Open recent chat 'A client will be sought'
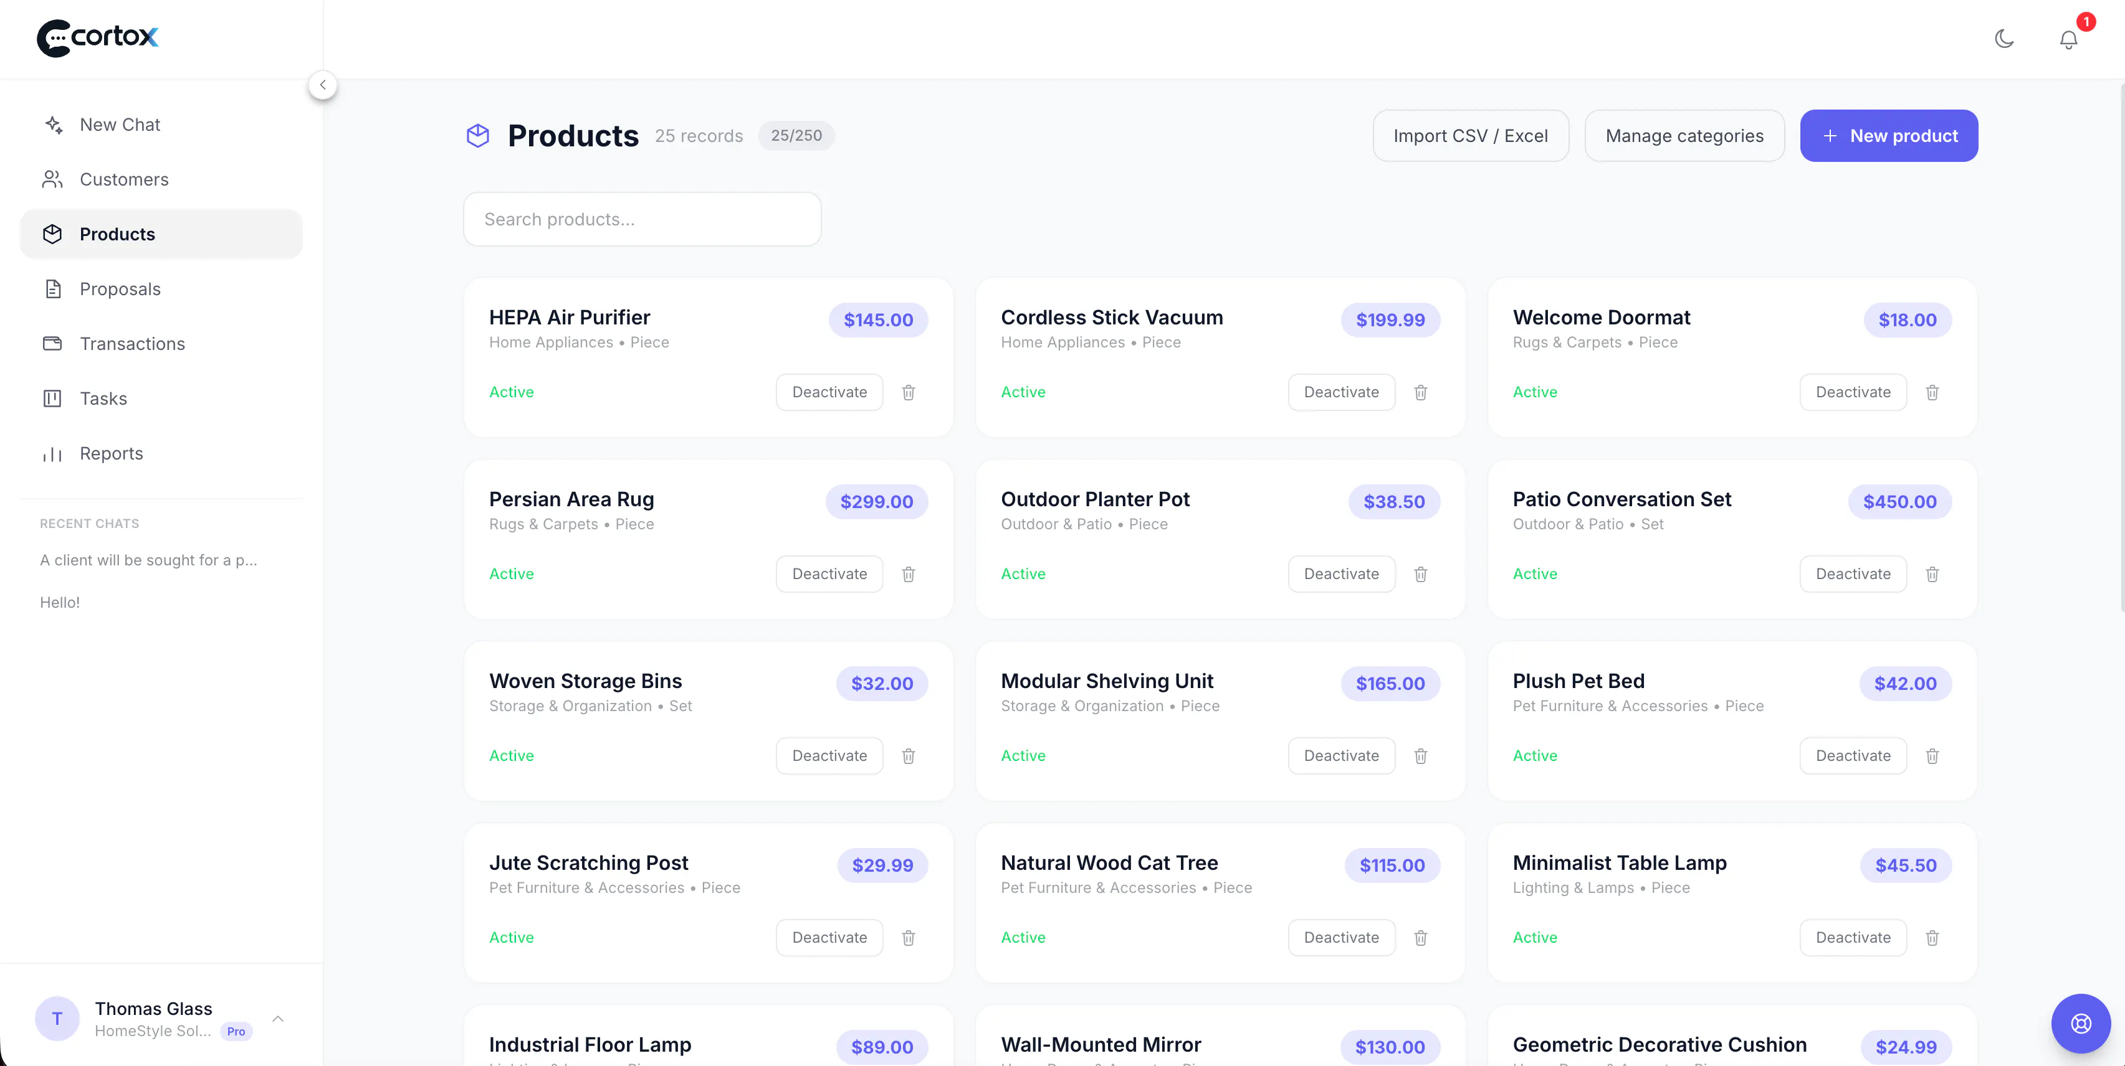 tap(148, 560)
